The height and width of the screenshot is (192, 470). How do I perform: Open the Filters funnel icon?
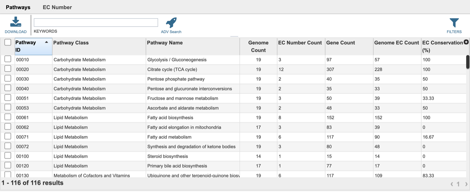(454, 23)
